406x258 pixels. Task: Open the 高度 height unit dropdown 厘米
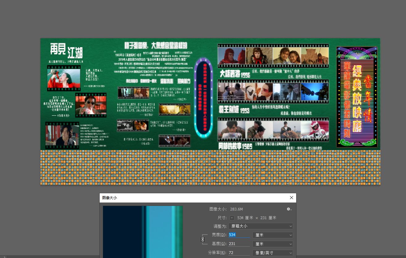coord(273,244)
